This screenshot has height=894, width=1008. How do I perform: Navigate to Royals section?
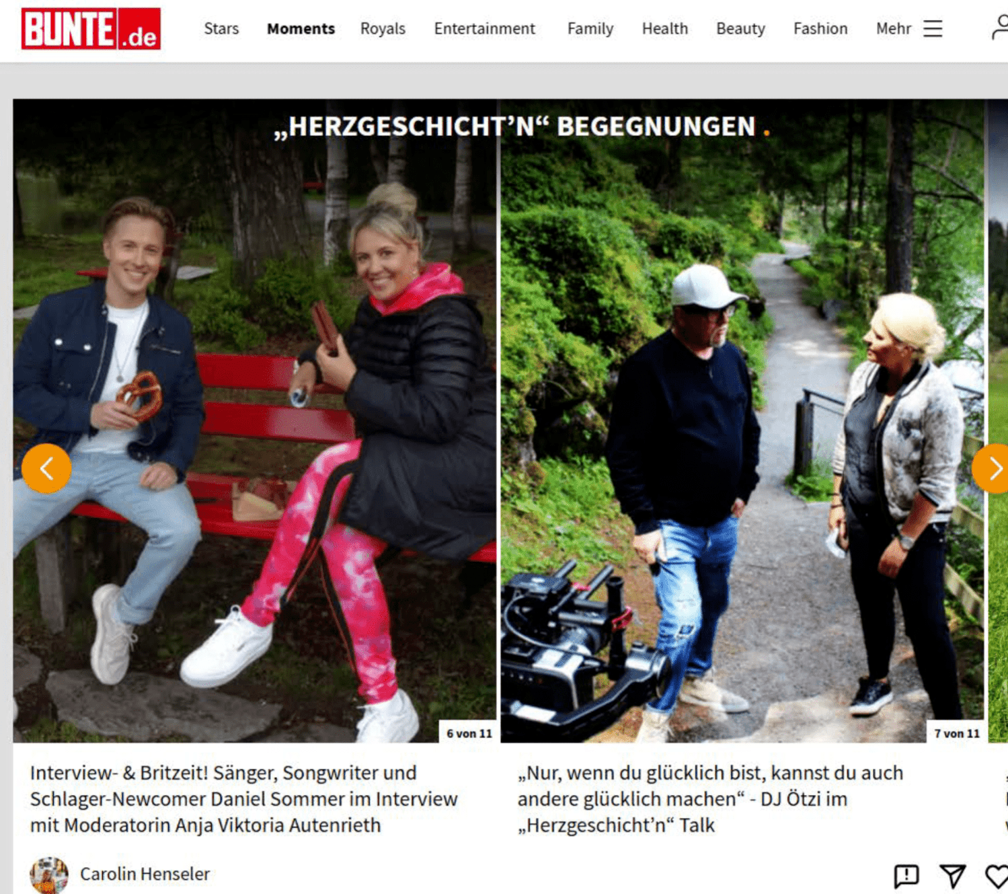[x=383, y=29]
